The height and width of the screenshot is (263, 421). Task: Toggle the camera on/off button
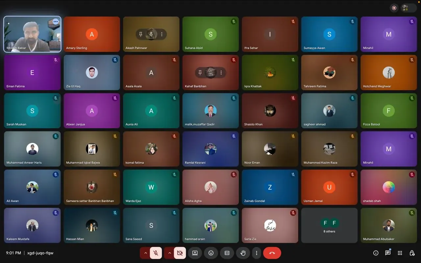(180, 253)
